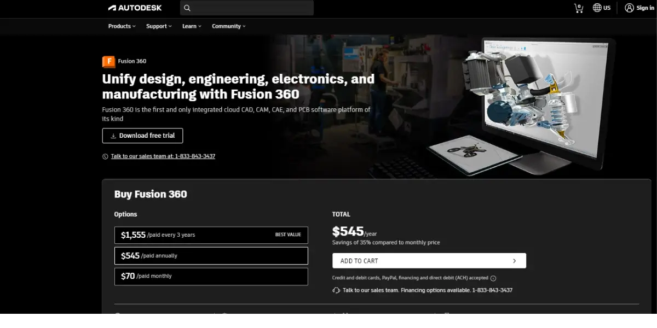Choose the $70 paid monthly option

pos(211,276)
